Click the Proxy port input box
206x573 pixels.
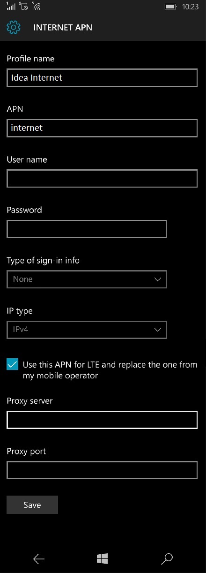click(102, 470)
